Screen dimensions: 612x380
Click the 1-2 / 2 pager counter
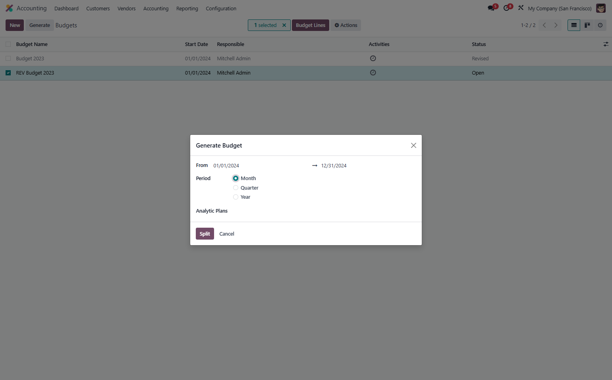[528, 25]
